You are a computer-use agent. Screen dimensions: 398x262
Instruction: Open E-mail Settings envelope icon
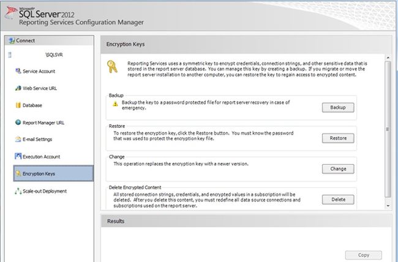coord(18,140)
